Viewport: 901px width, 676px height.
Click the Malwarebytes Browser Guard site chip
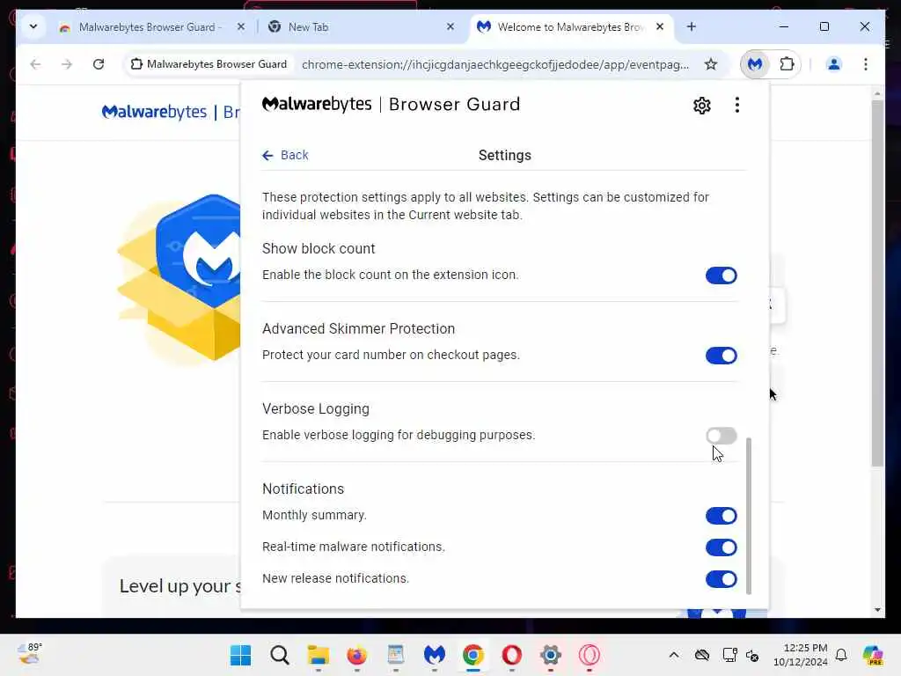tap(209, 64)
